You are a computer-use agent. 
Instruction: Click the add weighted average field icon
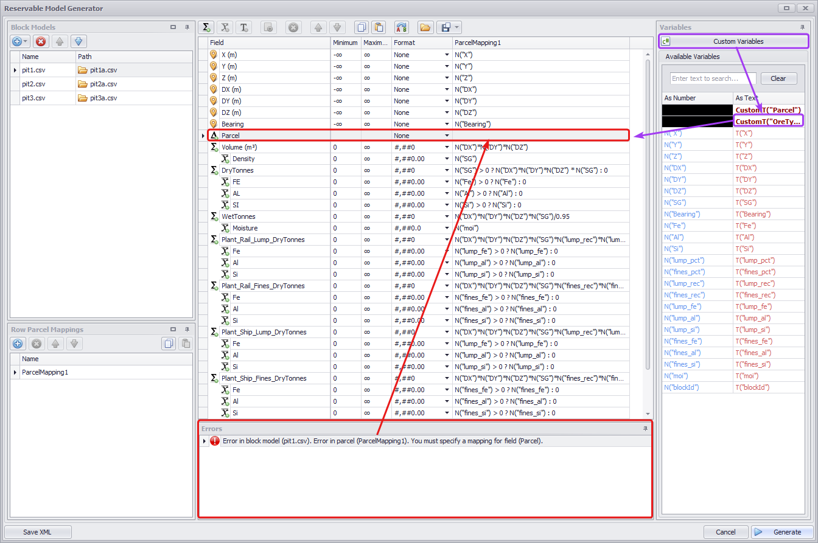(225, 27)
